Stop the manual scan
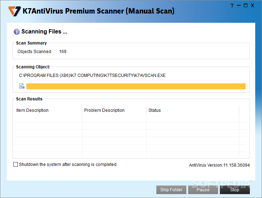Viewport: 262px width, 198px height. 235,190
